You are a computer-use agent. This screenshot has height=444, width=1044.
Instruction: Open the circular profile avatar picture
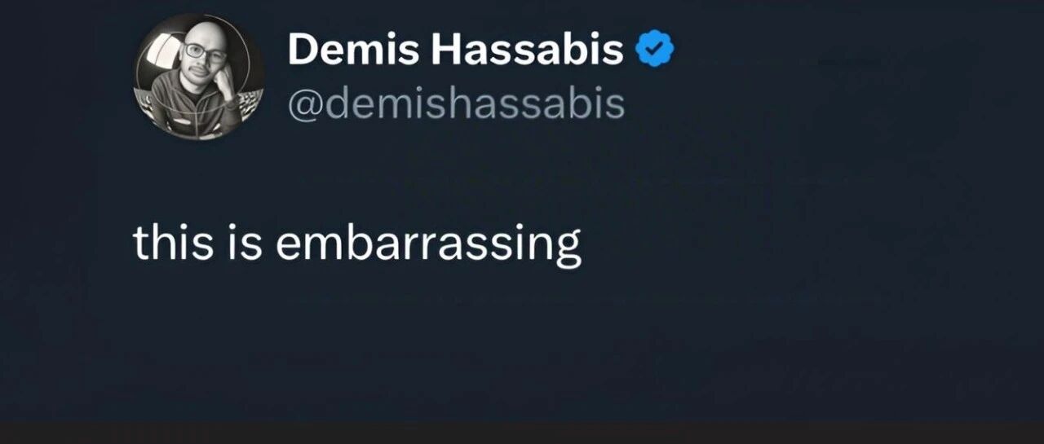point(198,76)
